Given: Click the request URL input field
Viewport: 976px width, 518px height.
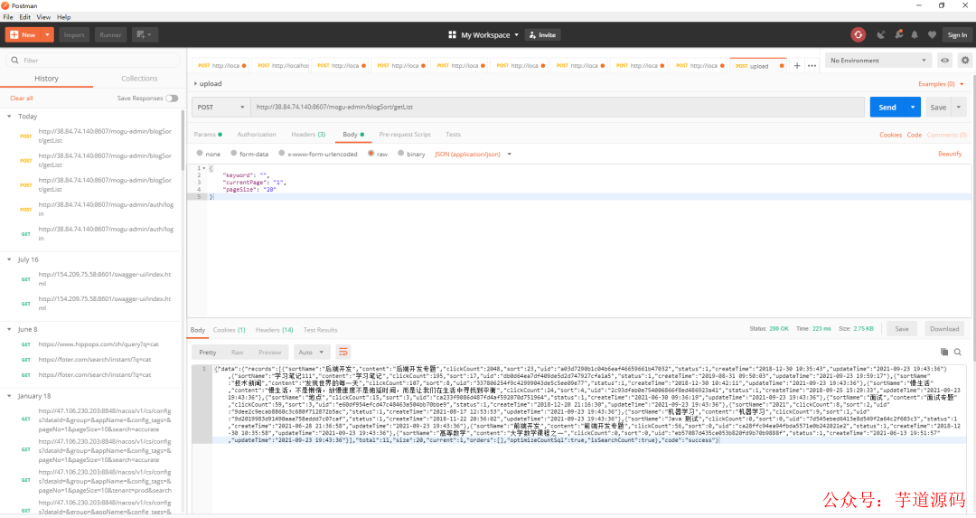Looking at the screenshot, I should (557, 107).
